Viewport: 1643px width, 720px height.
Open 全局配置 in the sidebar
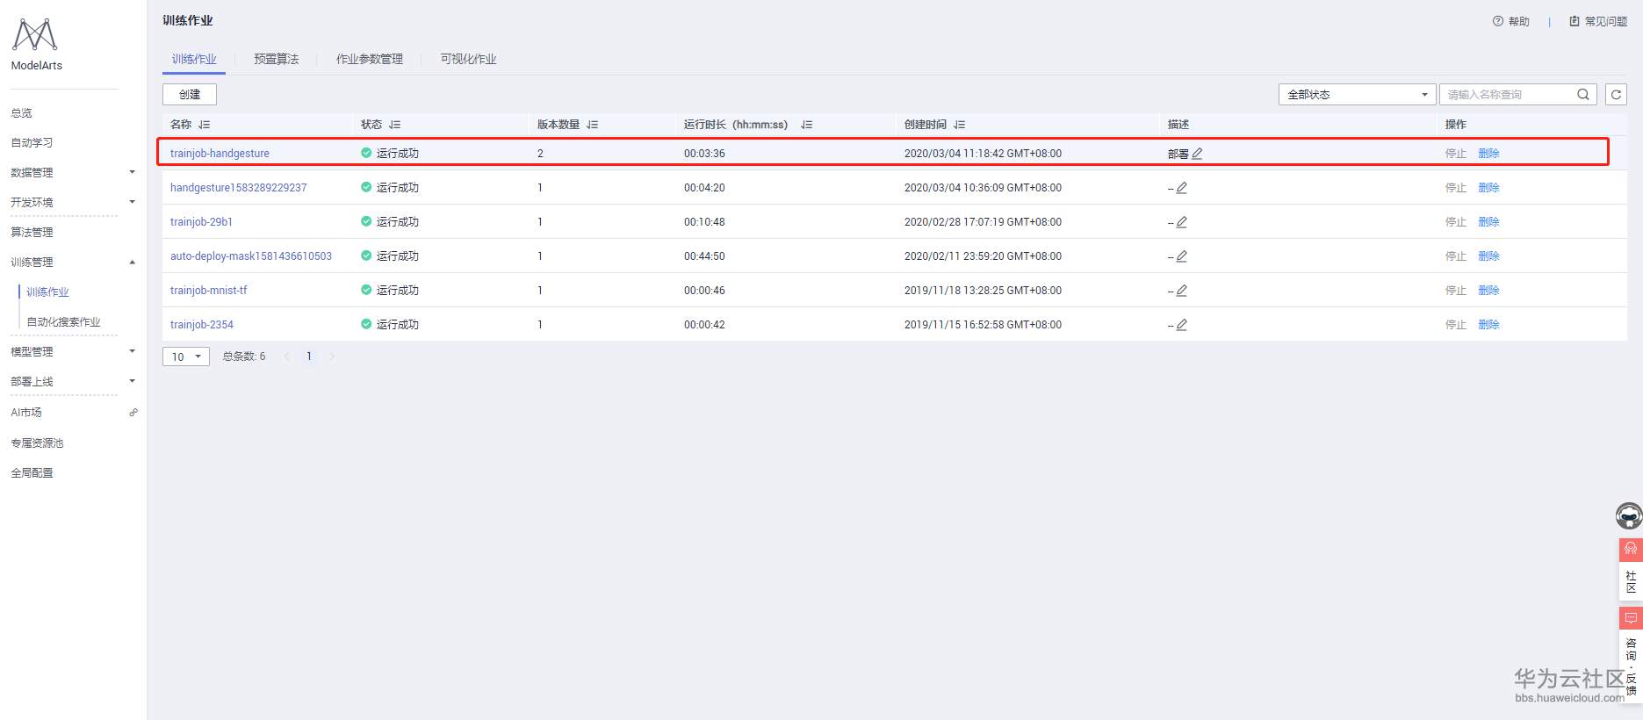pos(32,472)
